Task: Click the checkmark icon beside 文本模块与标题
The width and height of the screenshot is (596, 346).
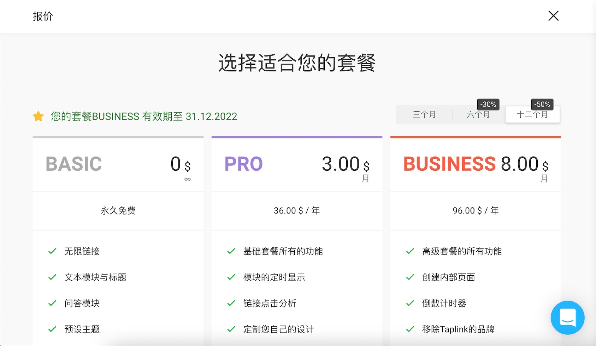Action: (x=52, y=277)
